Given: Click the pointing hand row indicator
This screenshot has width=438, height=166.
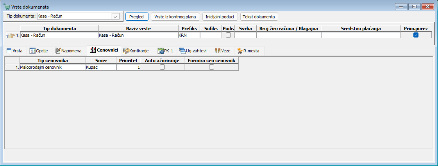Looking at the screenshot, I should tap(11, 36).
